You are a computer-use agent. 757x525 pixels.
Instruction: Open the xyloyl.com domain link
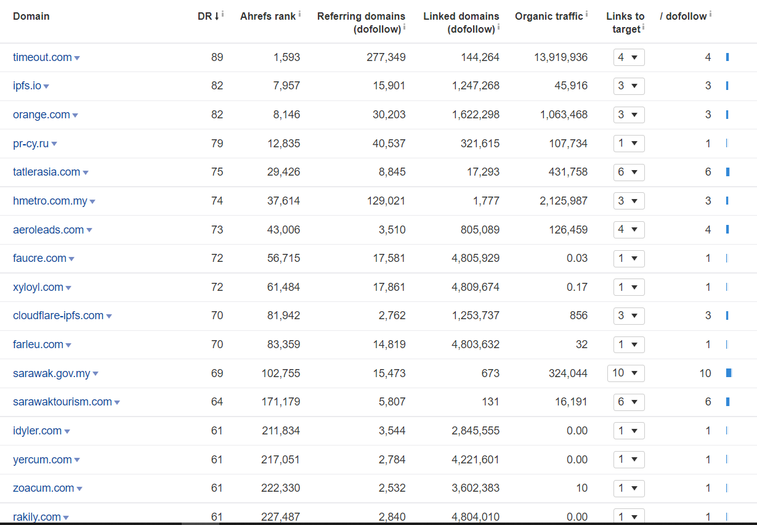coord(38,287)
